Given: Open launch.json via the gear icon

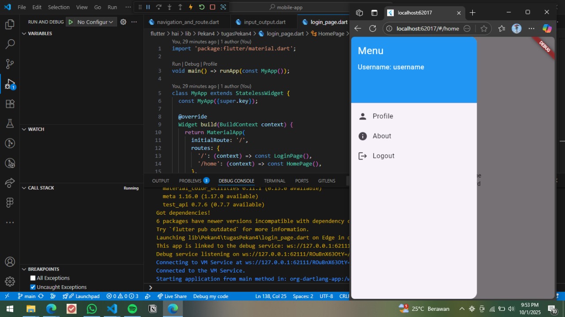Looking at the screenshot, I should click(123, 22).
